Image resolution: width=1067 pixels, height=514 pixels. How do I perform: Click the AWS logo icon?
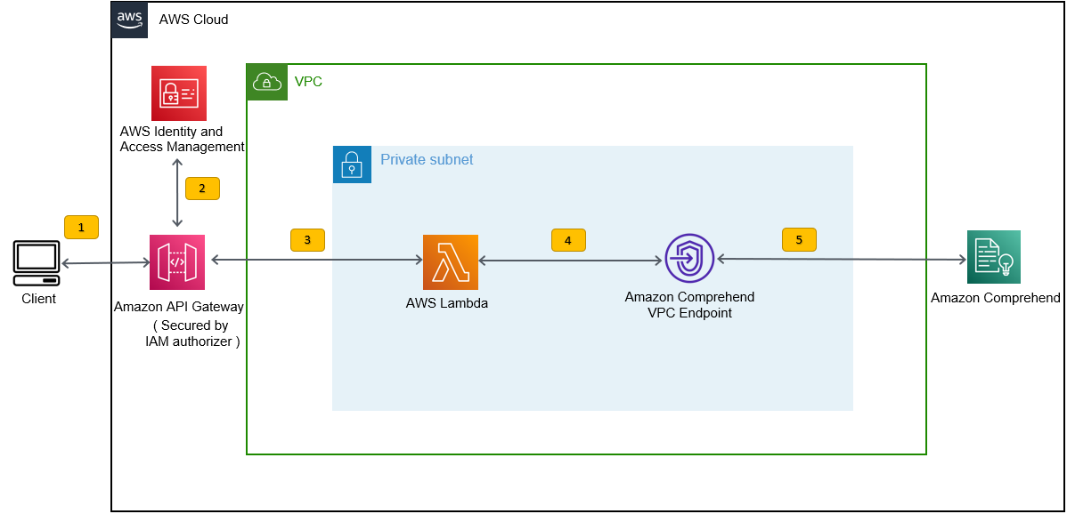(x=129, y=19)
